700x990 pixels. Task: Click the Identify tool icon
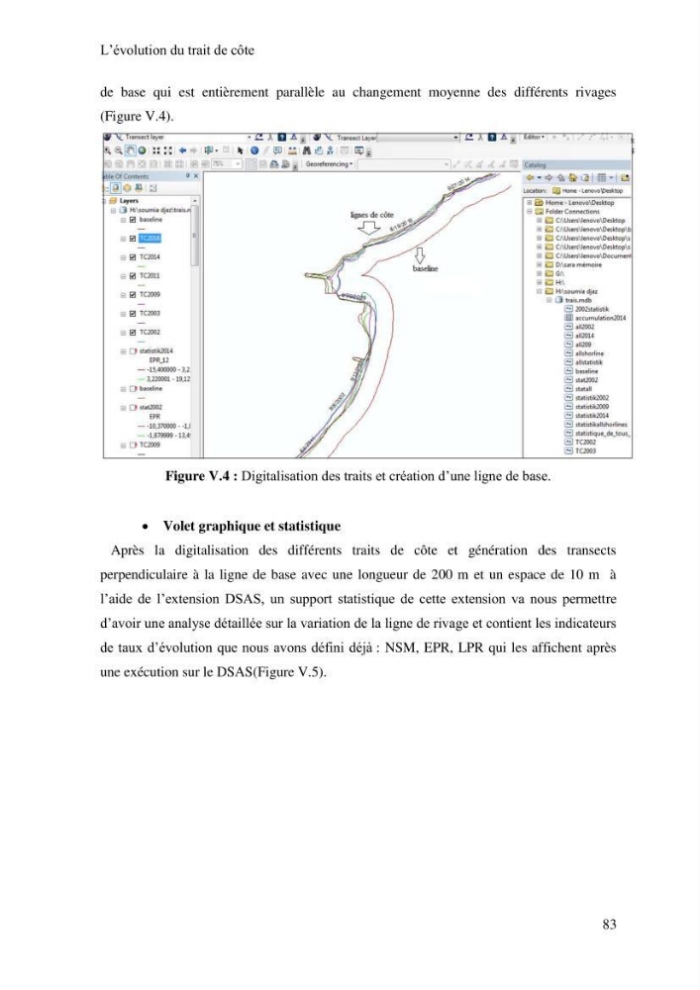[x=254, y=150]
